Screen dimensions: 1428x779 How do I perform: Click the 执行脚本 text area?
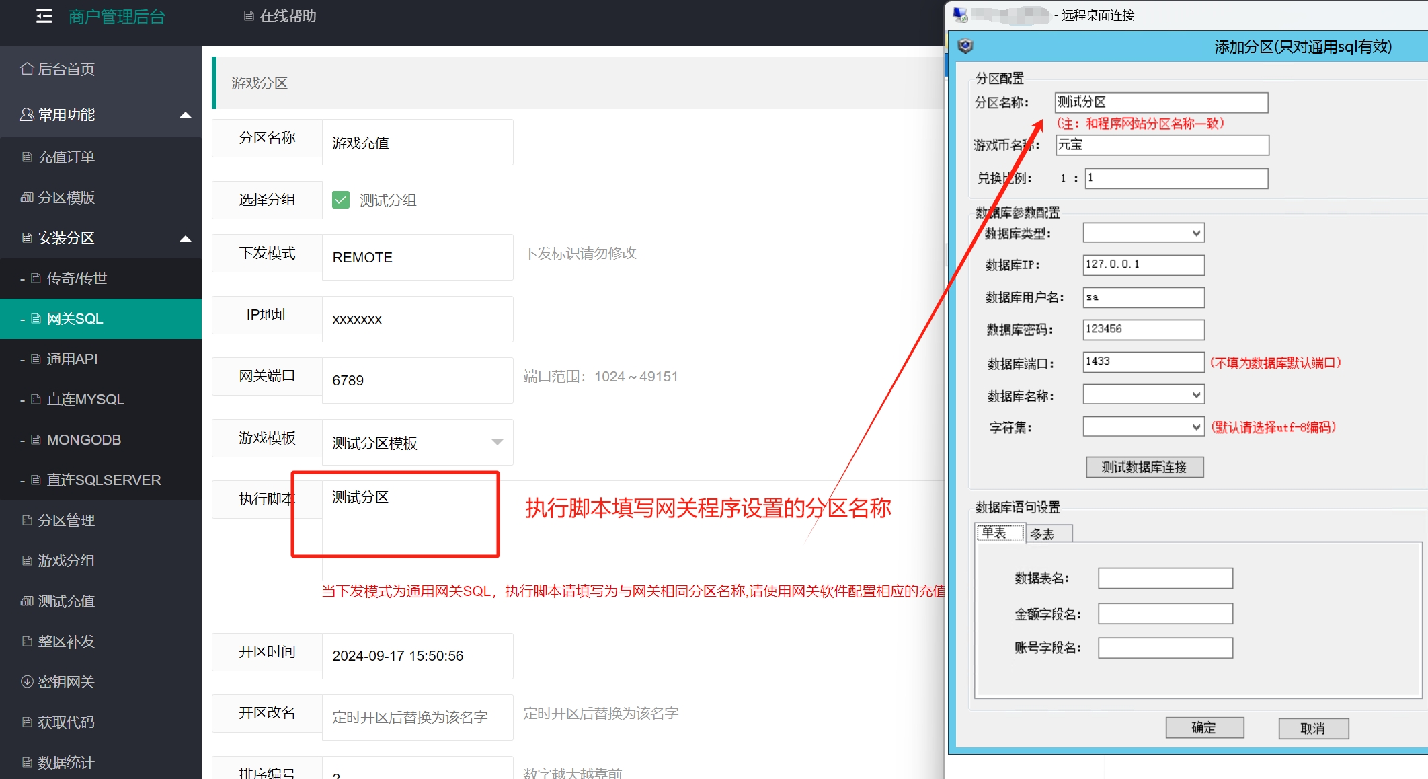(633, 530)
